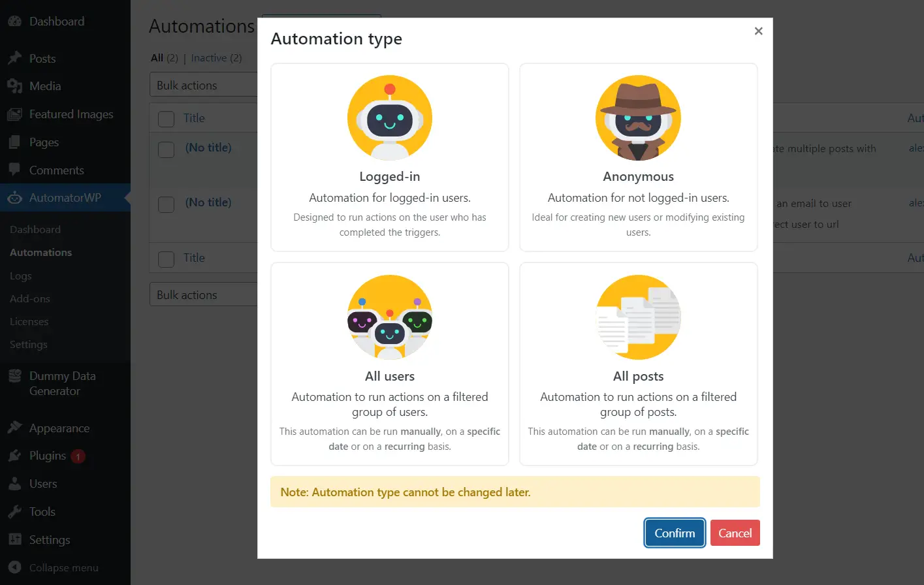Click the Posts pushpin icon
This screenshot has width=924, height=585.
pos(14,59)
